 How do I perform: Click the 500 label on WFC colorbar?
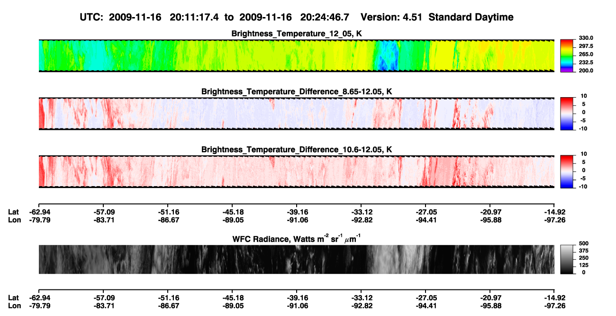pyautogui.click(x=583, y=243)
